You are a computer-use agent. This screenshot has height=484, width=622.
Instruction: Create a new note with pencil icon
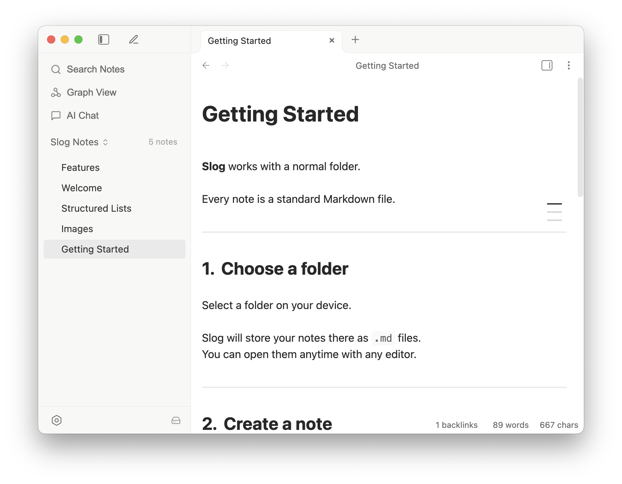click(x=133, y=39)
